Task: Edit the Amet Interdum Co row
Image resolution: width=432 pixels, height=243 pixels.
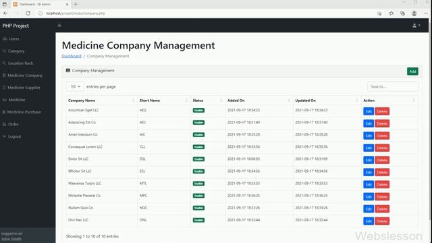Action: 369,136
